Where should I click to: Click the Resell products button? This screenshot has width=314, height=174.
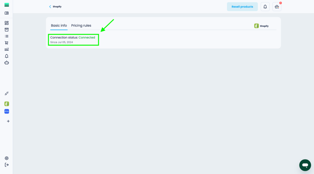242,7
